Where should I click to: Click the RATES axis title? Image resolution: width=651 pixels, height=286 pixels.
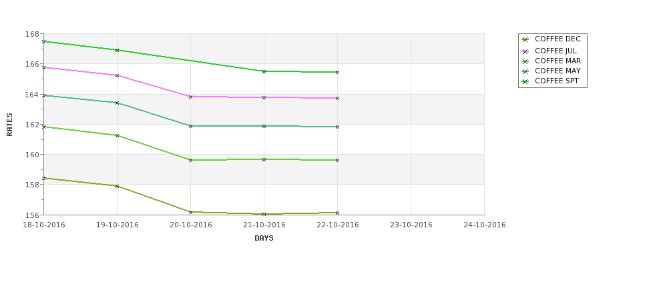(x=9, y=125)
